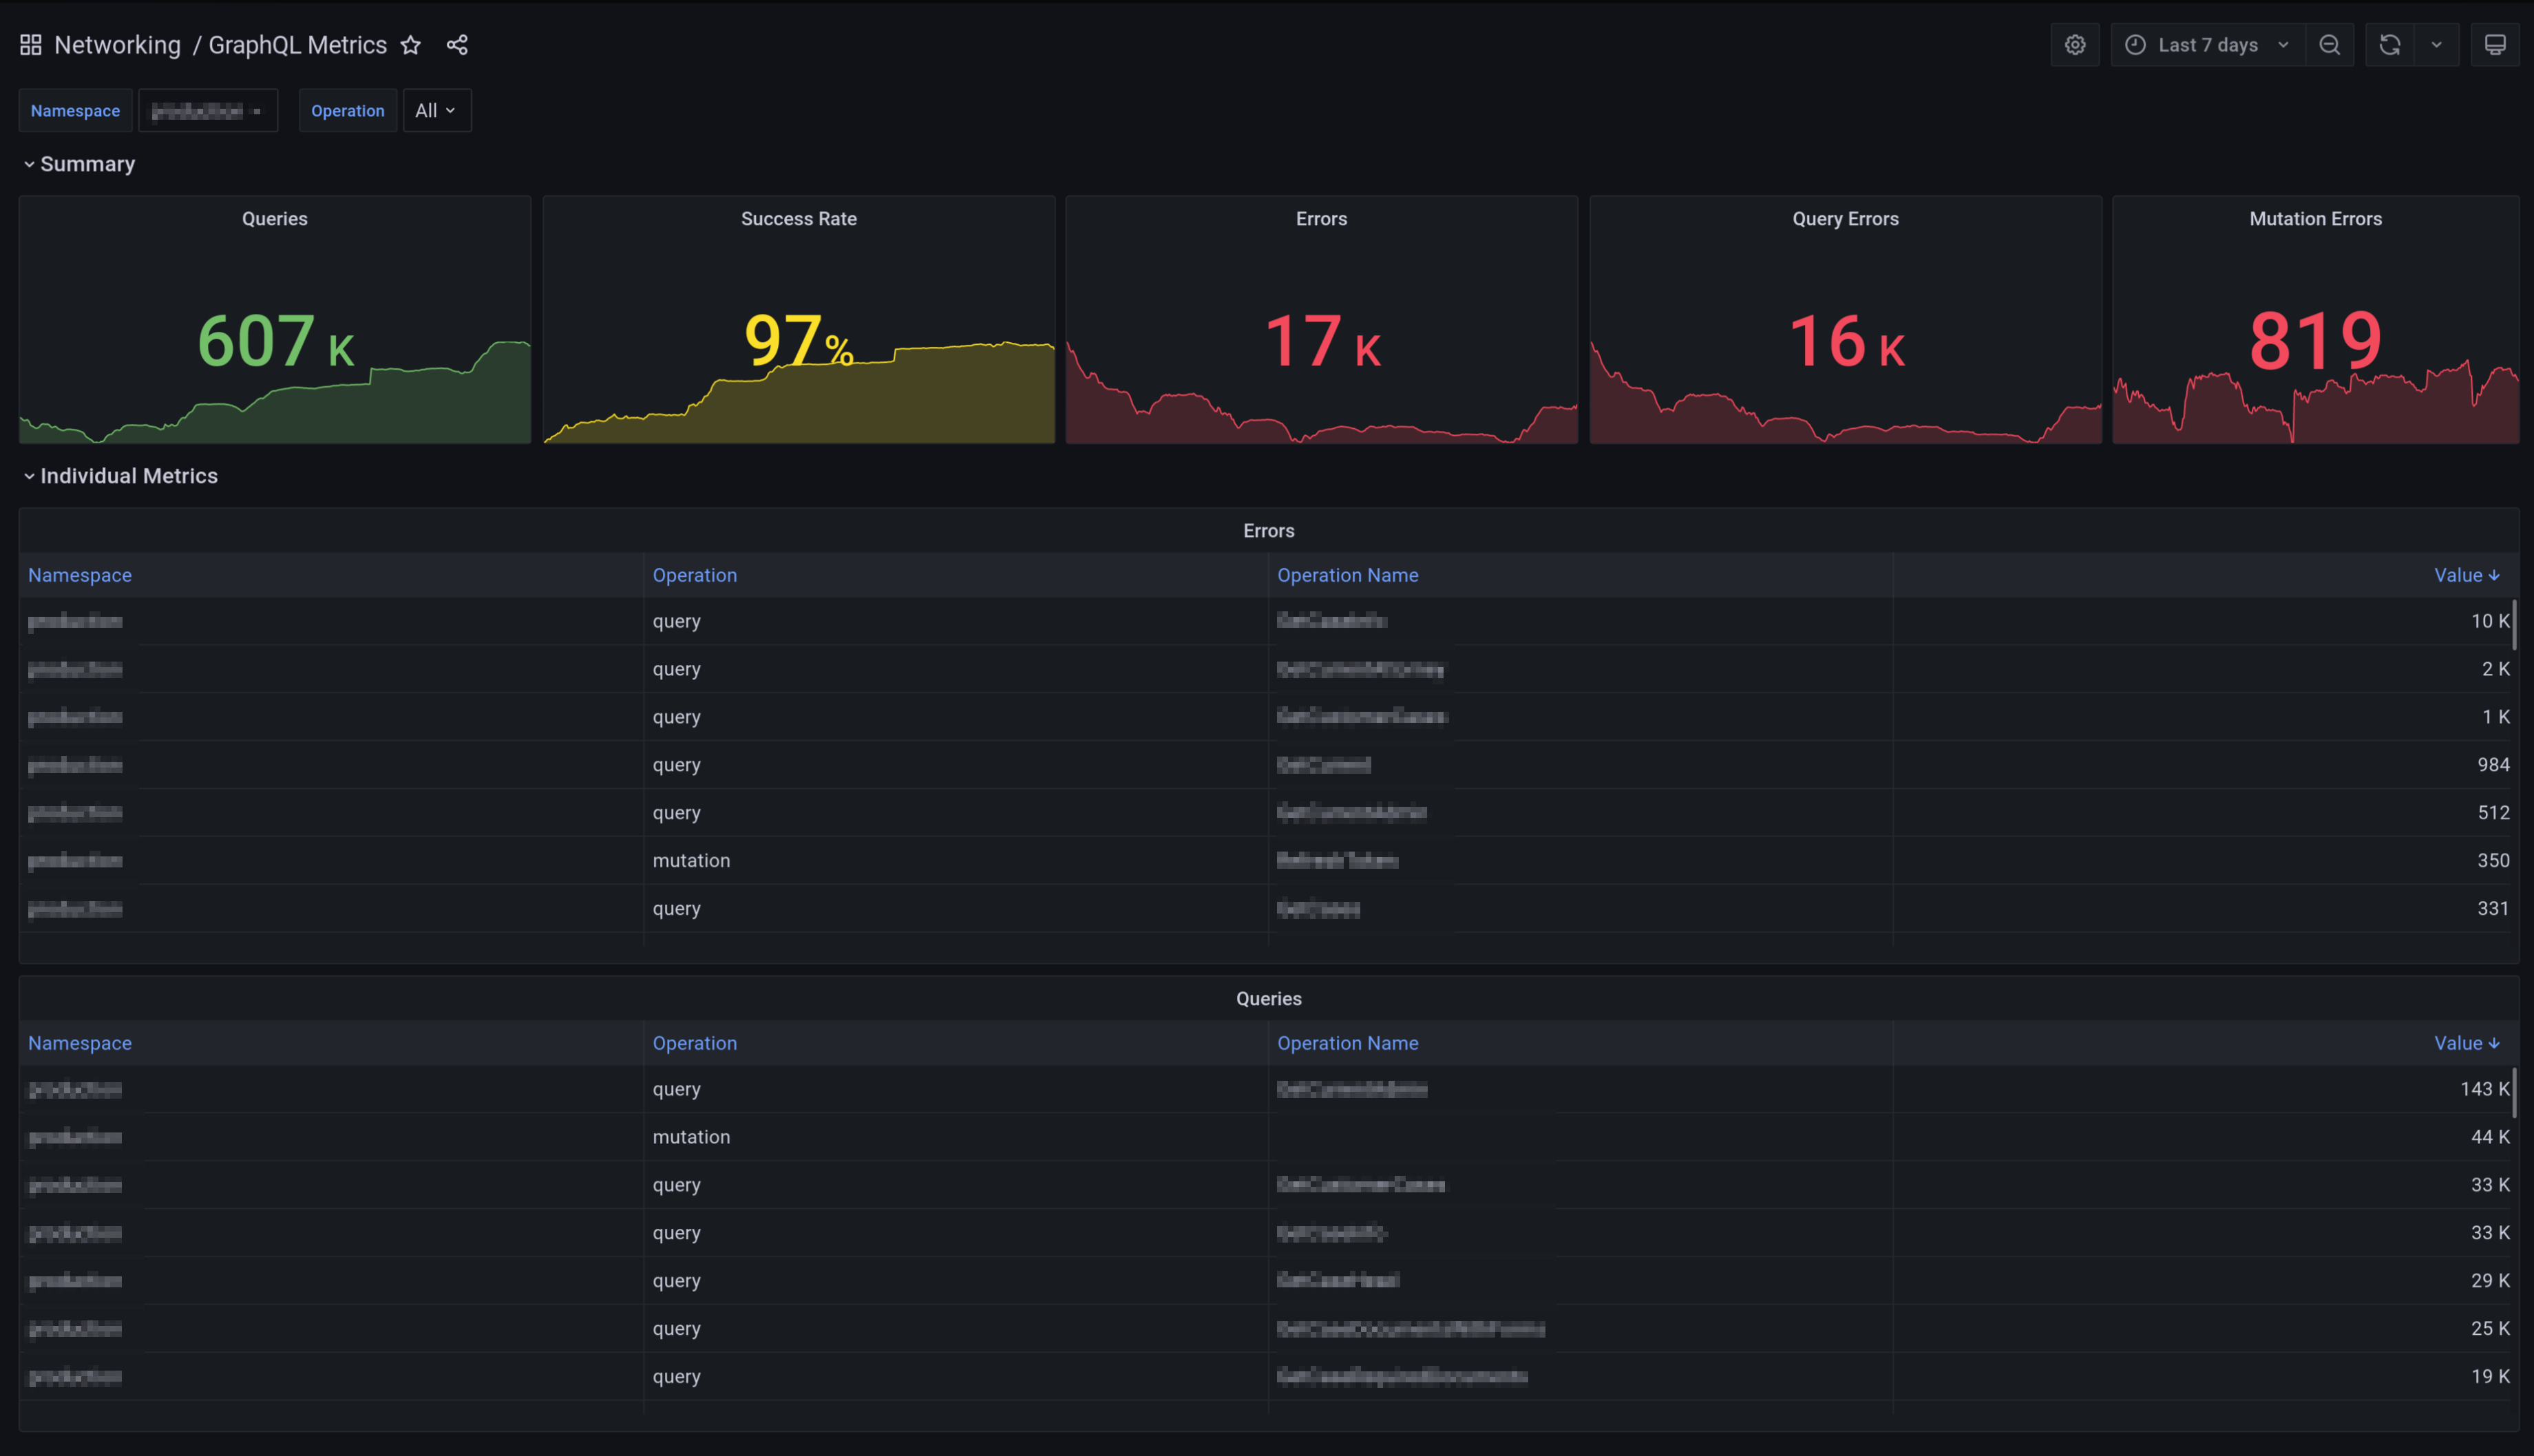Open the Success Rate panel title
The image size is (2534, 1456).
798,219
